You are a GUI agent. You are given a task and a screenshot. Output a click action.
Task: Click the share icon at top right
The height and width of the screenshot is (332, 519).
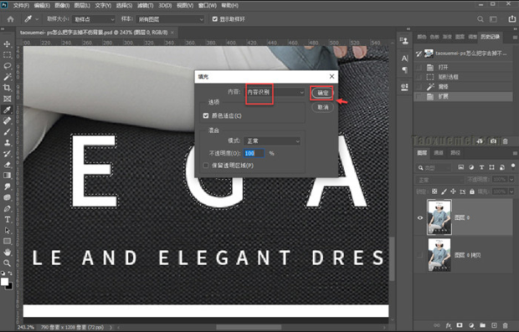(512, 19)
